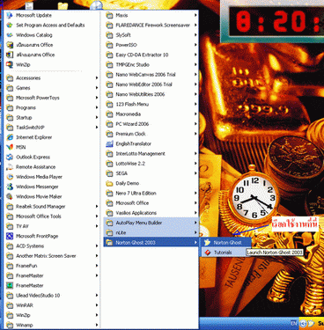Click the SEGA folder icon

pos(109,173)
